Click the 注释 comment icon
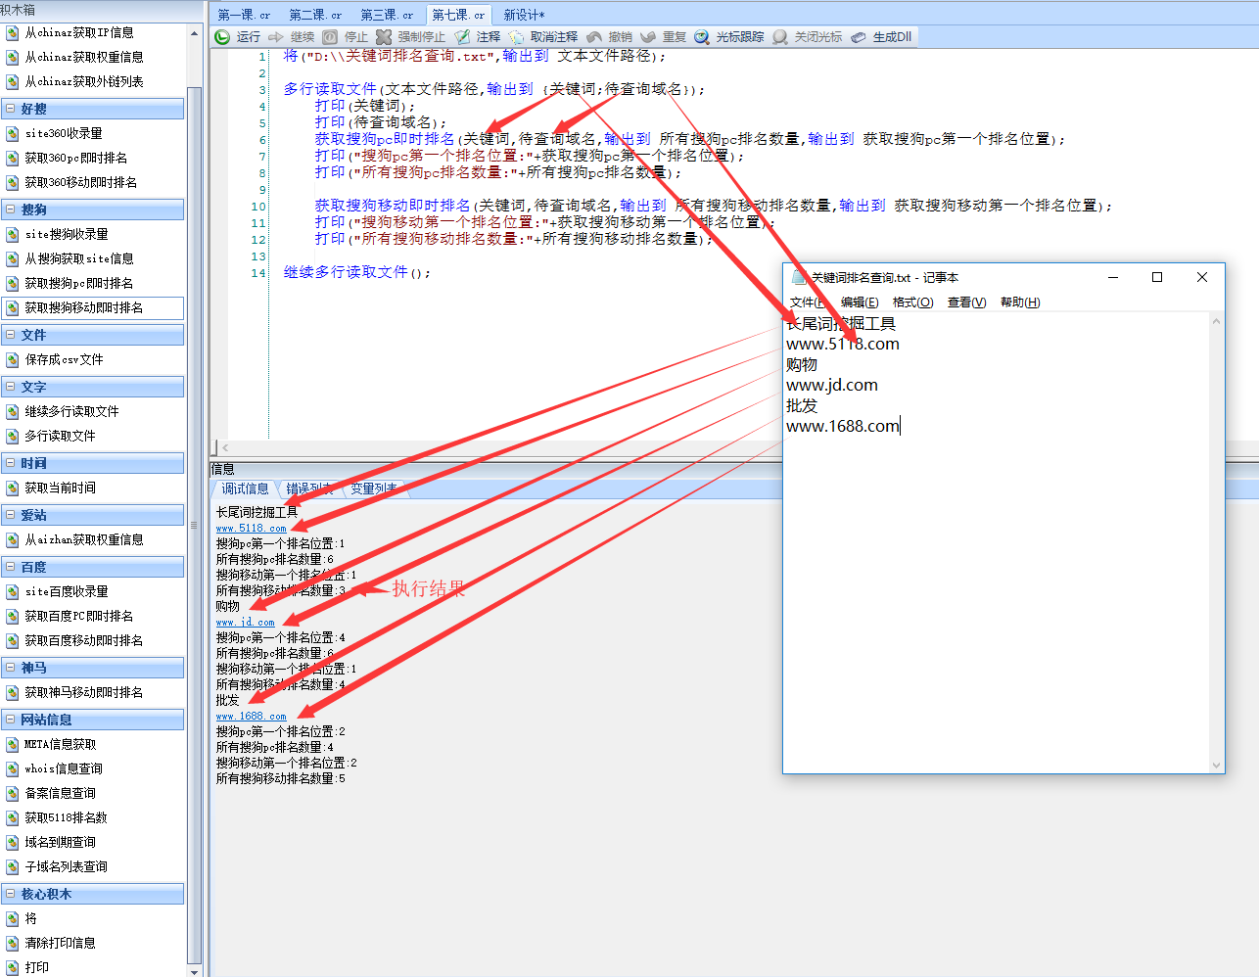This screenshot has width=1259, height=977. pos(462,37)
